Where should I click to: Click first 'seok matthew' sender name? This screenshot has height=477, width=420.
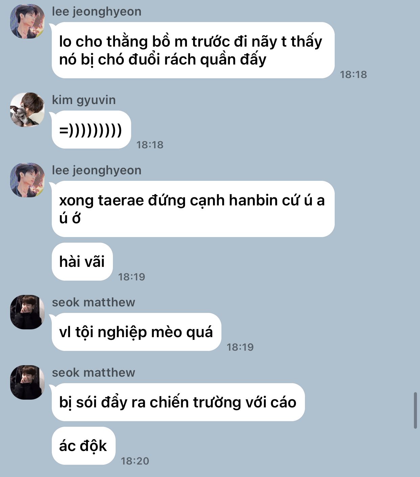[x=93, y=302]
